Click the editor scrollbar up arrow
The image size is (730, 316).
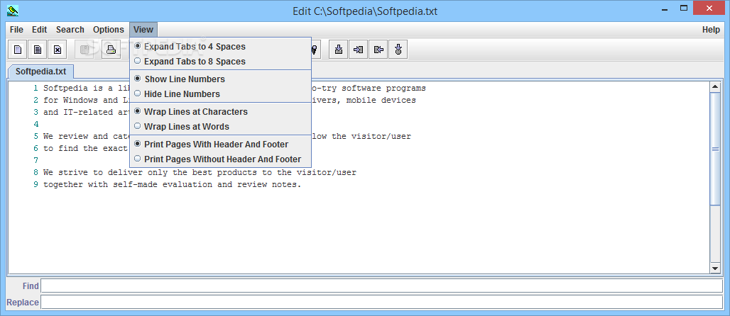[x=715, y=87]
